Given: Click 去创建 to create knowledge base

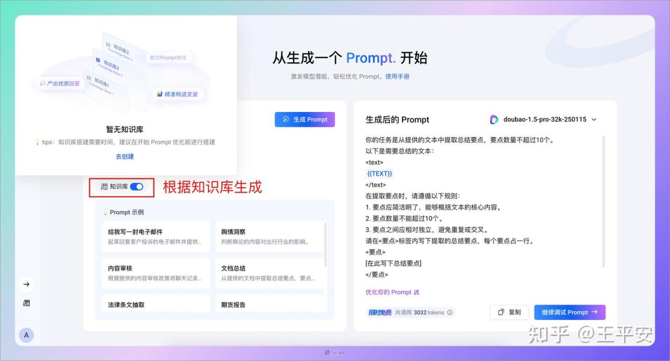Looking at the screenshot, I should [125, 156].
